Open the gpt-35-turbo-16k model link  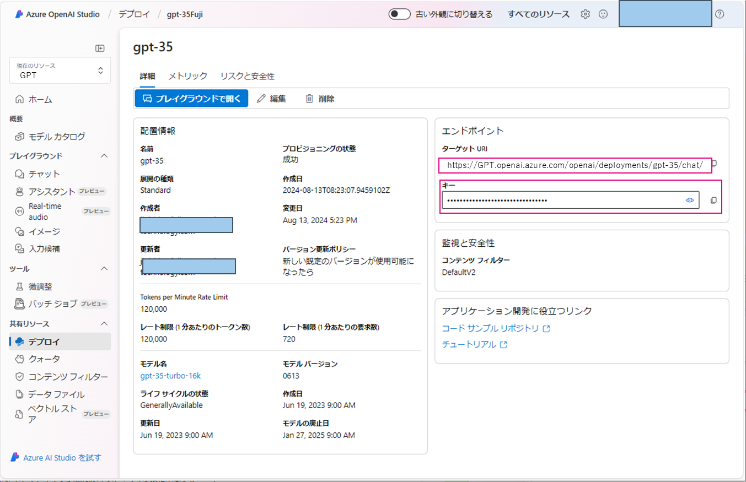click(x=170, y=376)
